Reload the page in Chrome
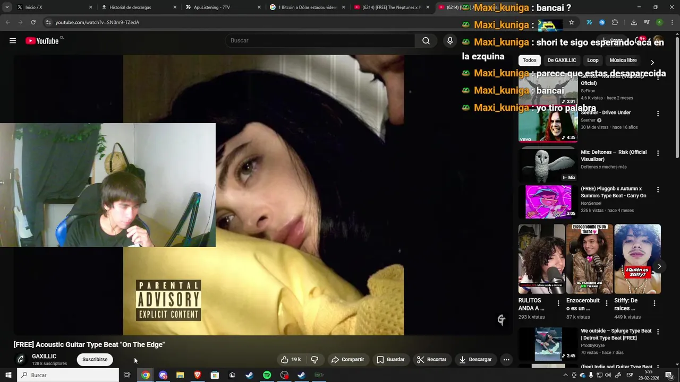Screen dimensions: 680x382 click(x=33, y=22)
